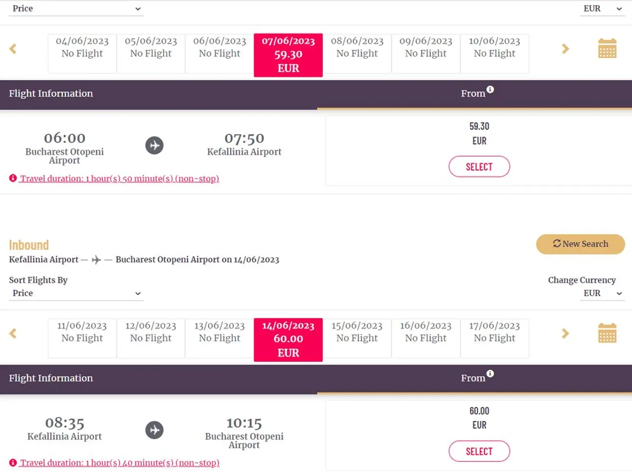Select the 60.00 EUR inbound flight

coord(479,451)
